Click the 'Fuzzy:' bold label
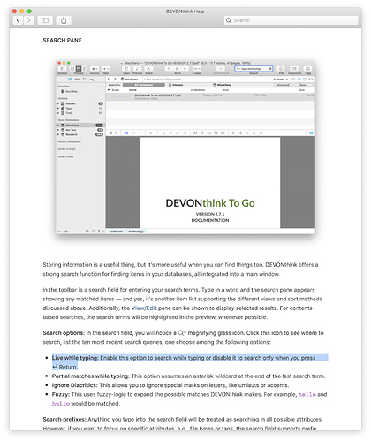The height and width of the screenshot is (441, 371). [61, 394]
